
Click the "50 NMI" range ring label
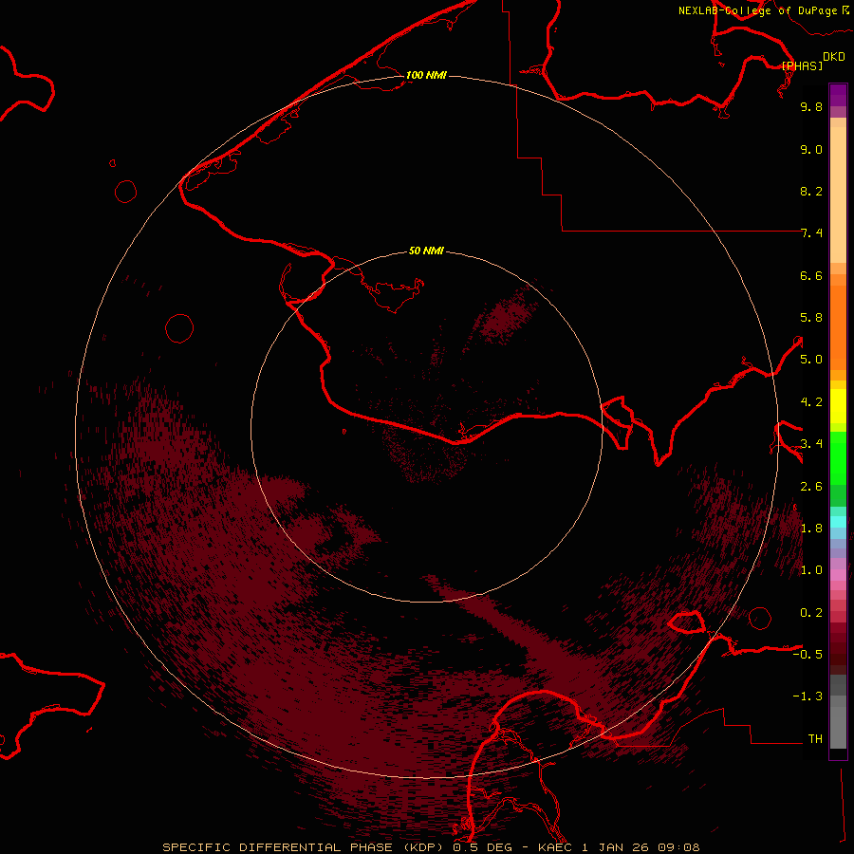[x=426, y=251]
